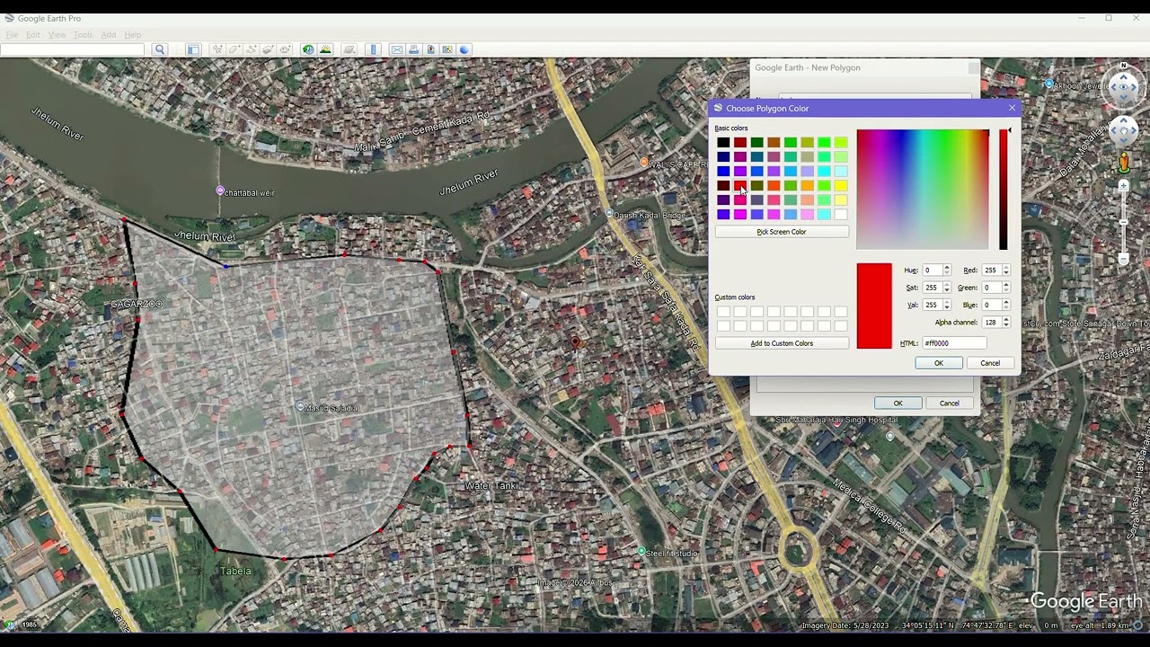
Task: Click the Hue value stepper arrows
Action: point(946,270)
